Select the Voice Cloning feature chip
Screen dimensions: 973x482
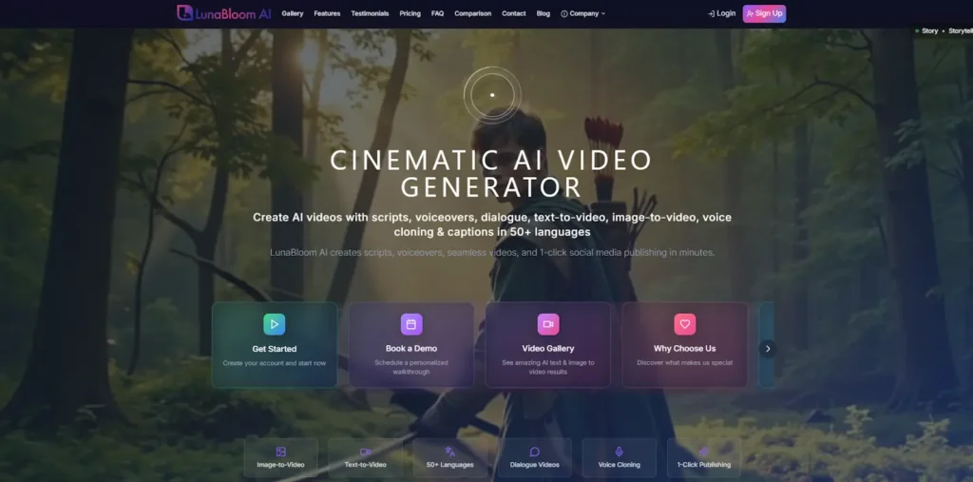[619, 458]
